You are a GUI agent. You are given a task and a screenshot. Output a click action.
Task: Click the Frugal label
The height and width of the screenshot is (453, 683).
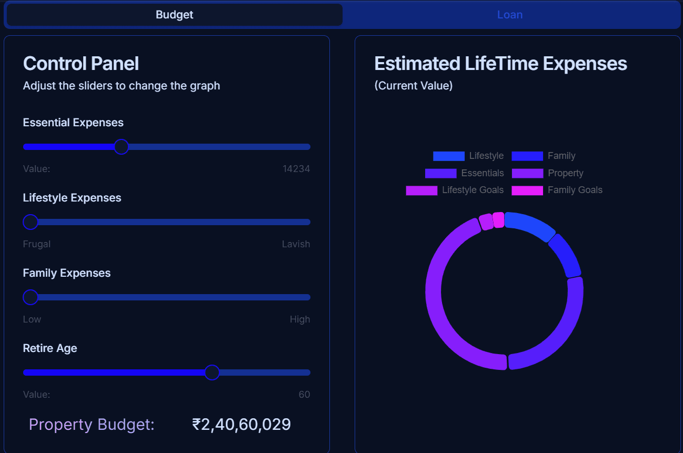[37, 244]
